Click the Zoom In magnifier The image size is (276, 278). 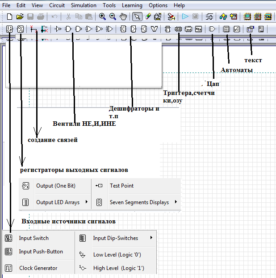click(x=102, y=17)
